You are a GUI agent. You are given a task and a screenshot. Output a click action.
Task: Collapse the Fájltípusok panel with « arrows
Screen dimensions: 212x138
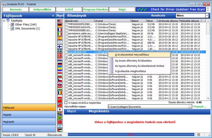point(53,16)
